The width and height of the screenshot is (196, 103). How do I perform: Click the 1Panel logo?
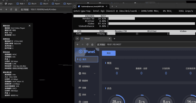coord(87,51)
